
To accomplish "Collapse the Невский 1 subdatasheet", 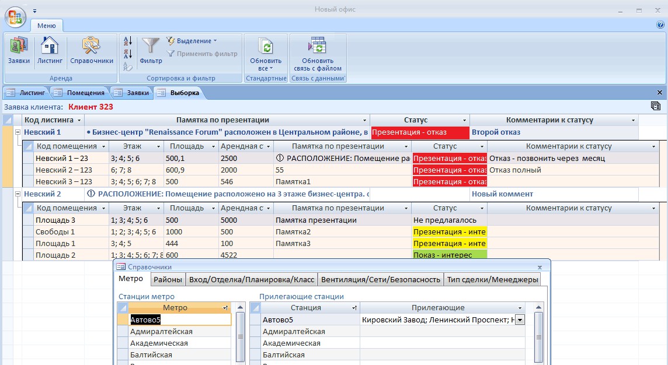I will click(x=18, y=132).
